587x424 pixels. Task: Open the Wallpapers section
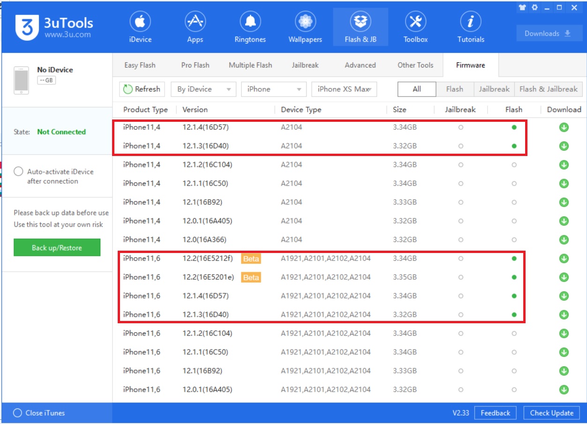pos(305,27)
